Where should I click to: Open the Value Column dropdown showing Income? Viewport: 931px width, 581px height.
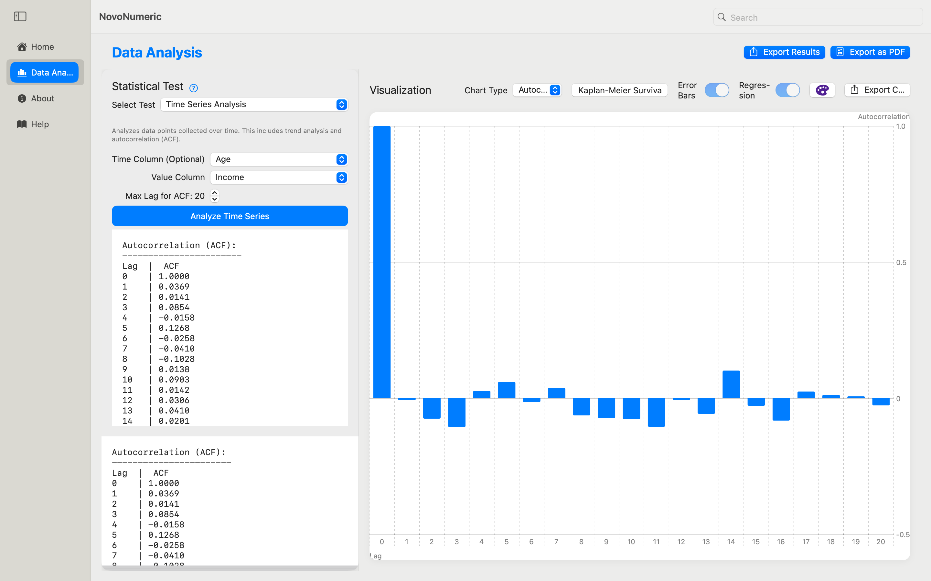tap(279, 178)
